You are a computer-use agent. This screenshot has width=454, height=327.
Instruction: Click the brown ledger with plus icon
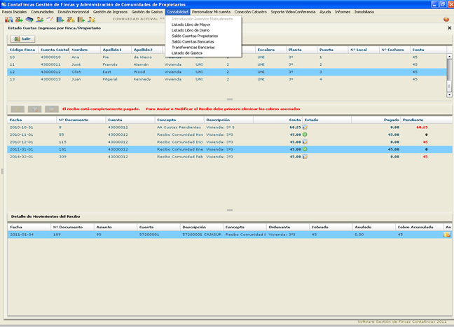(x=81, y=20)
